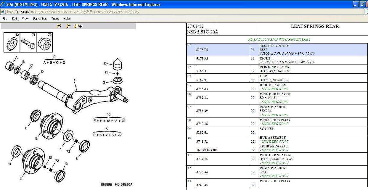Click the SOCKET description
This screenshot has height=190, width=368.
click(x=266, y=129)
